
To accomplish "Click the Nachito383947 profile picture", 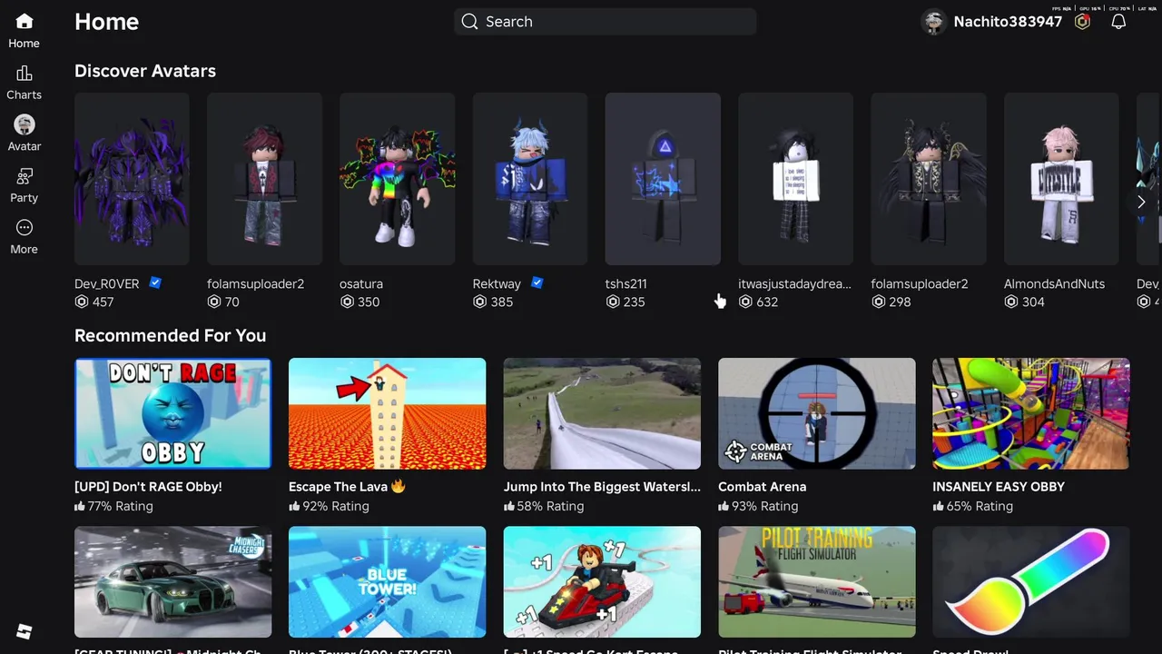I will [933, 22].
